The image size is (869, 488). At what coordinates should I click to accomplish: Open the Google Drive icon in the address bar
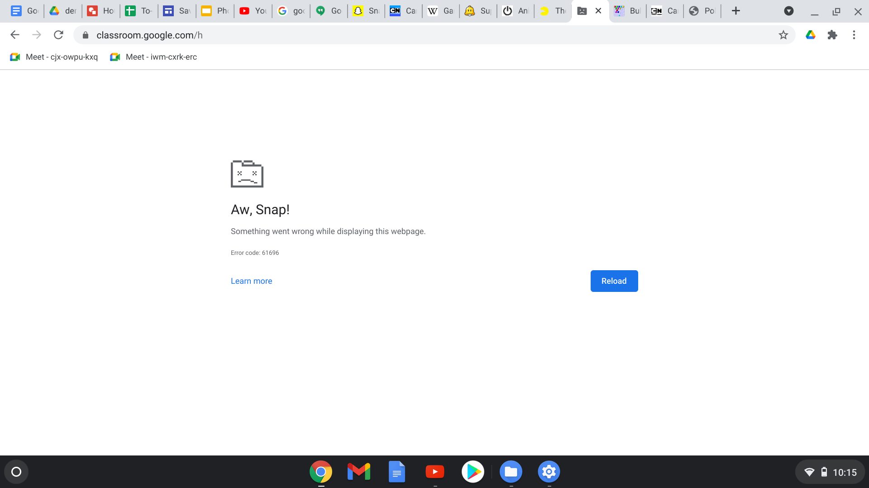pos(811,35)
